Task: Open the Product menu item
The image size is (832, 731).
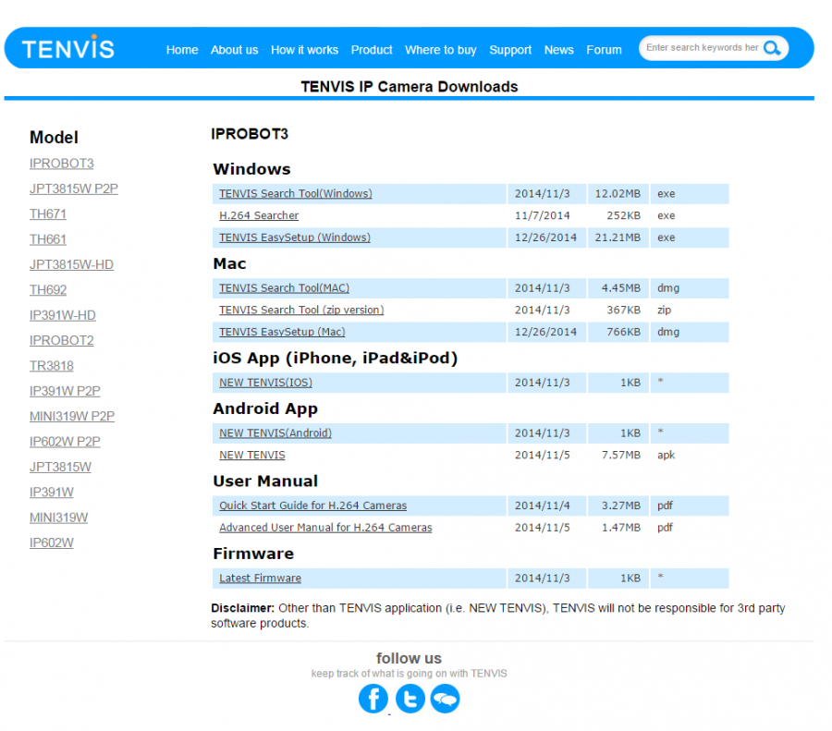Action: click(x=372, y=50)
